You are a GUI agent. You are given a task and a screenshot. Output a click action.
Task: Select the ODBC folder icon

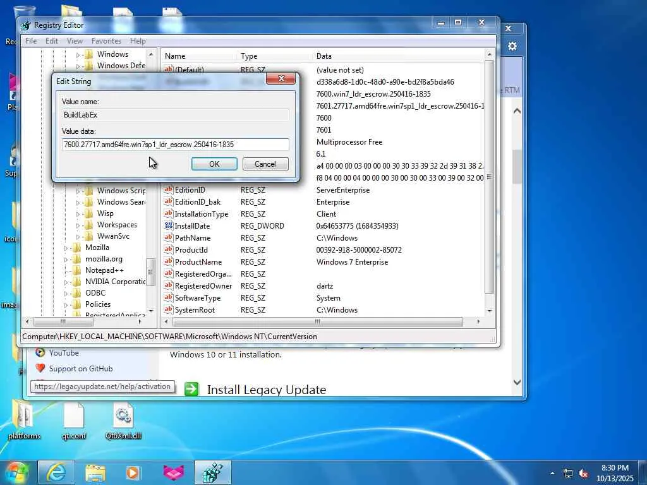(76, 293)
